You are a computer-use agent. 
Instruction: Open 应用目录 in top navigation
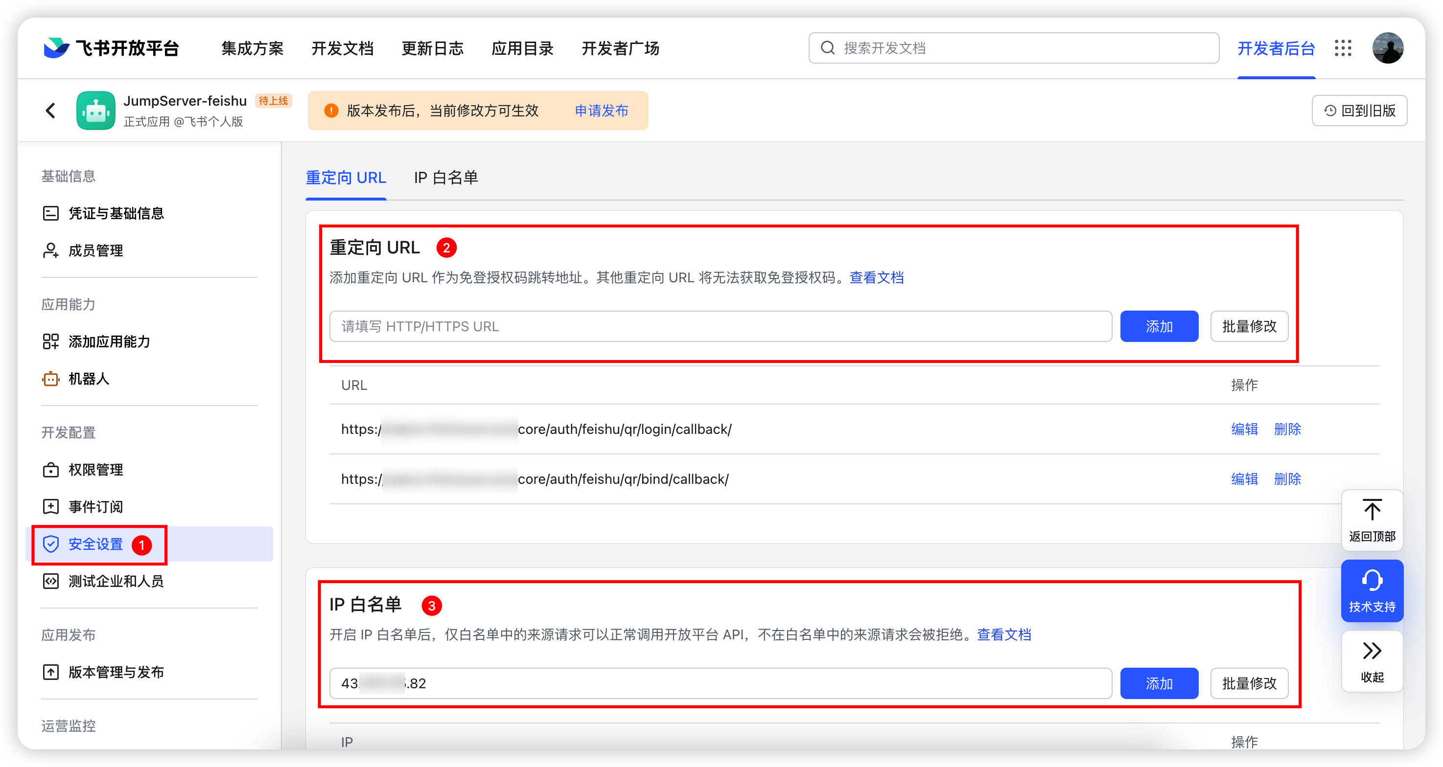tap(523, 48)
